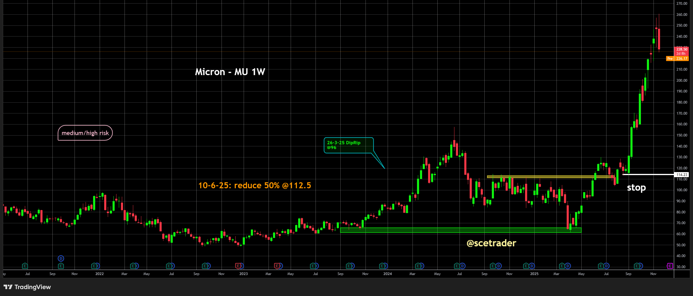Open the earnings marker at Jul 2023

313,266
